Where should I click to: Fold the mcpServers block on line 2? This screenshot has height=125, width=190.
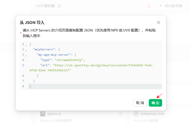coord(26,50)
